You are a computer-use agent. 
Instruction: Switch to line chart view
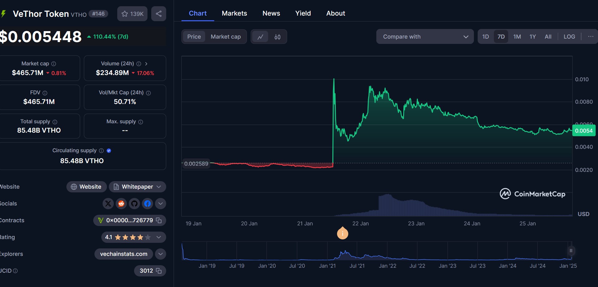tap(260, 37)
